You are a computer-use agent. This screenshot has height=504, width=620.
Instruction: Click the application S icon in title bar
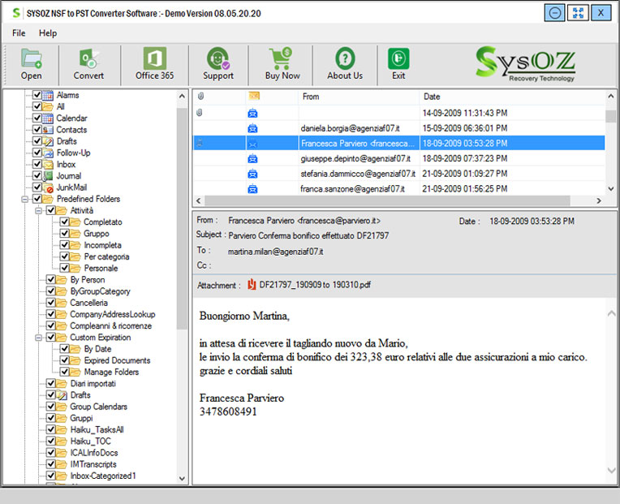pos(16,13)
